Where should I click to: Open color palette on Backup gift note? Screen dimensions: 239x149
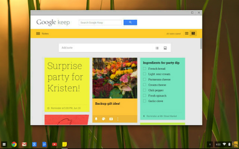(x=103, y=119)
